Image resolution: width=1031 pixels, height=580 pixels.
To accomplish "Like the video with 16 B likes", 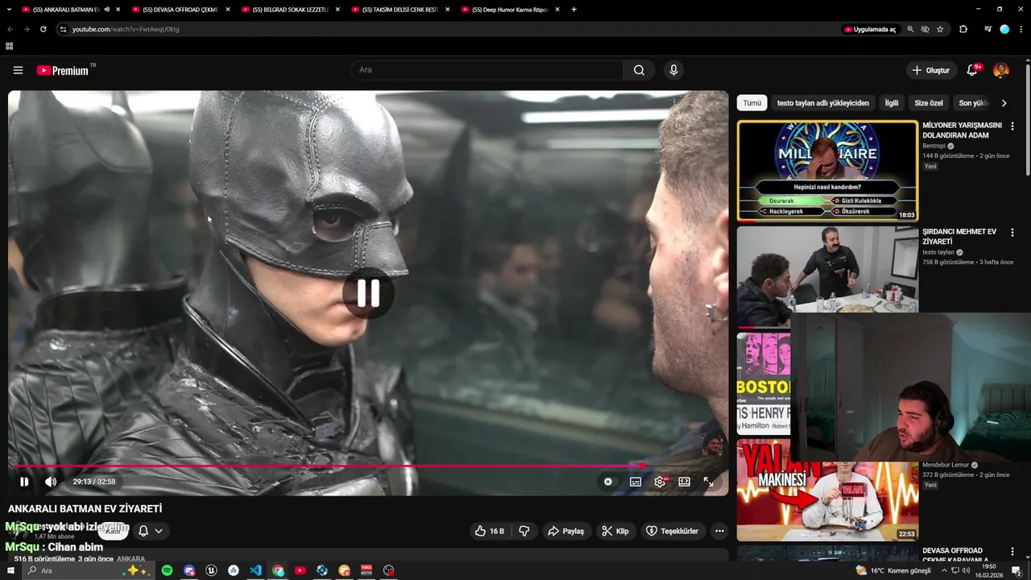I will (490, 531).
